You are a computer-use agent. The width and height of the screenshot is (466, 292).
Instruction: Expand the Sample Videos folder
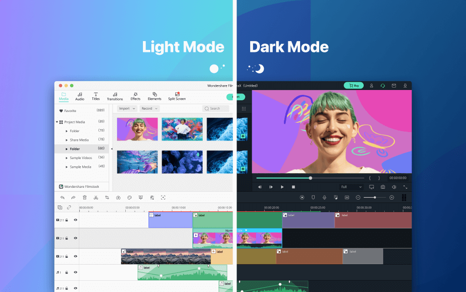(67, 158)
